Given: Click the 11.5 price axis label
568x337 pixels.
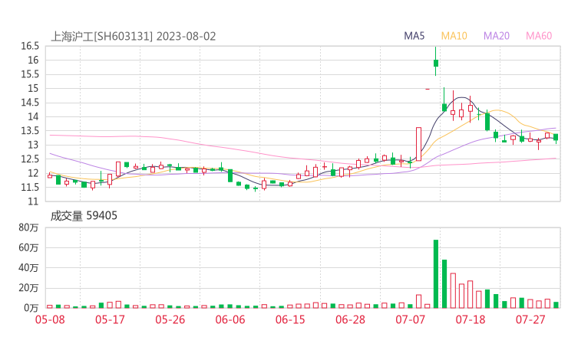Looking at the screenshot, I should click(x=30, y=188).
